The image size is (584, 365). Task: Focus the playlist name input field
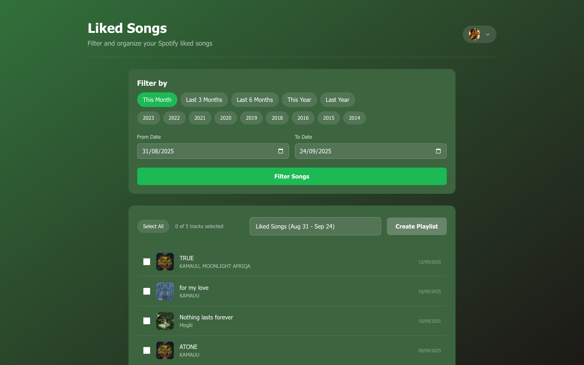[x=315, y=226]
